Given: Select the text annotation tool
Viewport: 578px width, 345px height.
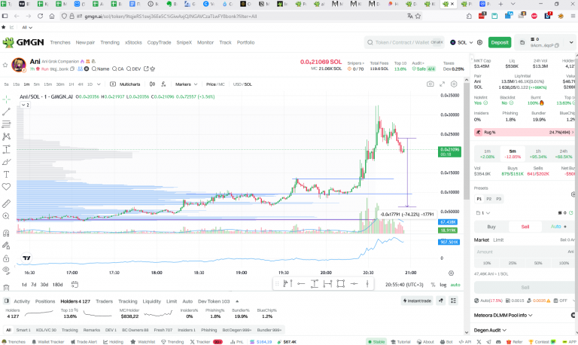Looking at the screenshot, I should pyautogui.click(x=6, y=174).
